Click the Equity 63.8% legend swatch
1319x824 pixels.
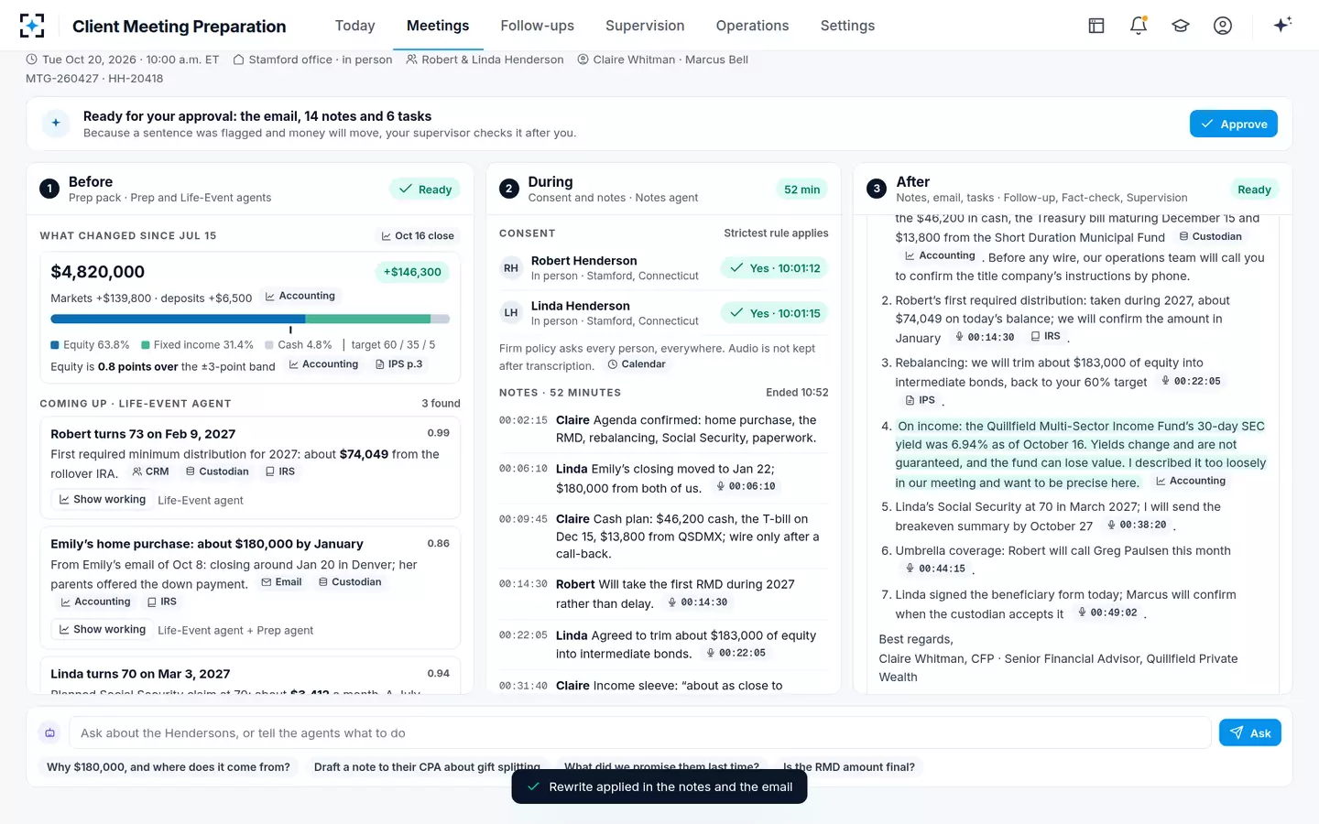(x=55, y=345)
